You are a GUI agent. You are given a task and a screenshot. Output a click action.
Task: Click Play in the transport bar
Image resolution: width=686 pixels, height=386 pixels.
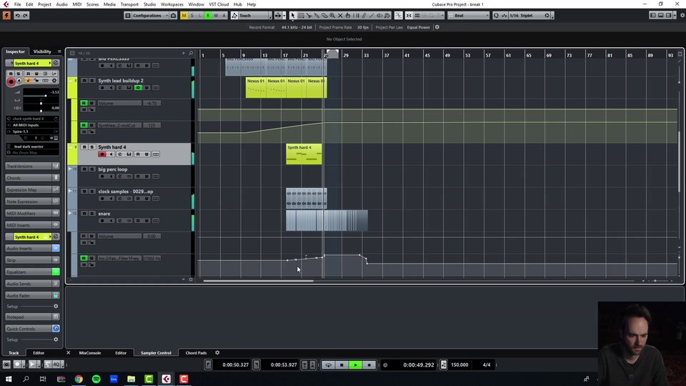[x=355, y=365]
